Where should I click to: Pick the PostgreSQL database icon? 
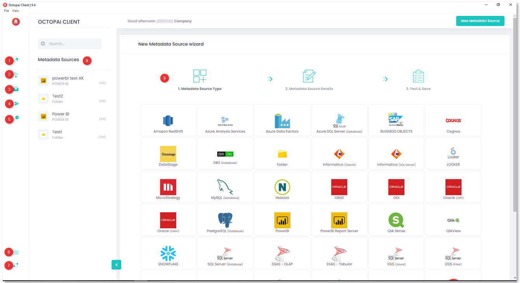click(x=225, y=220)
